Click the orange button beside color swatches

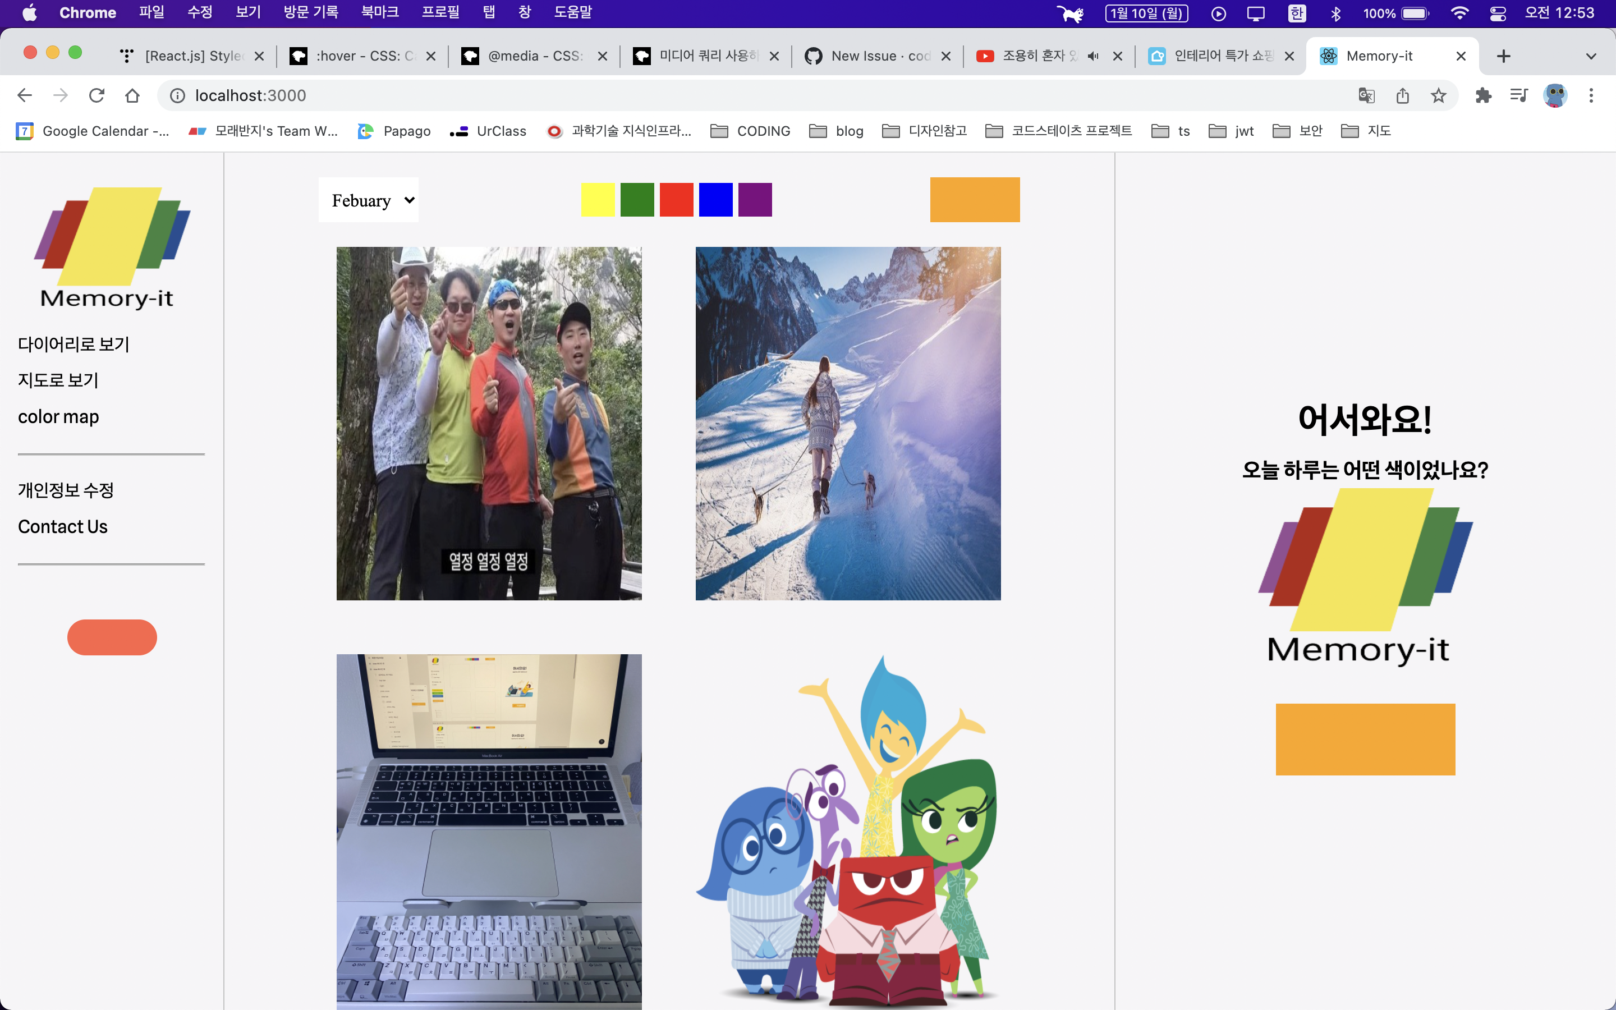(x=975, y=200)
